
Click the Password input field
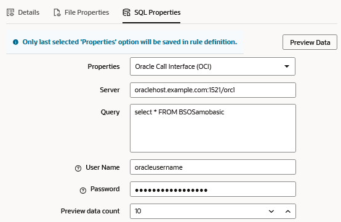pyautogui.click(x=213, y=189)
